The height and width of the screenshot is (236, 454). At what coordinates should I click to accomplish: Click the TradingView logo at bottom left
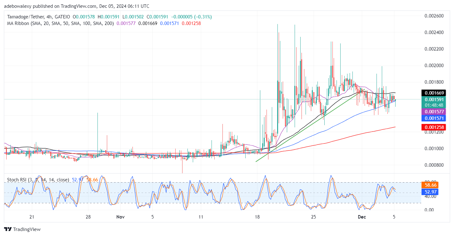point(22,229)
